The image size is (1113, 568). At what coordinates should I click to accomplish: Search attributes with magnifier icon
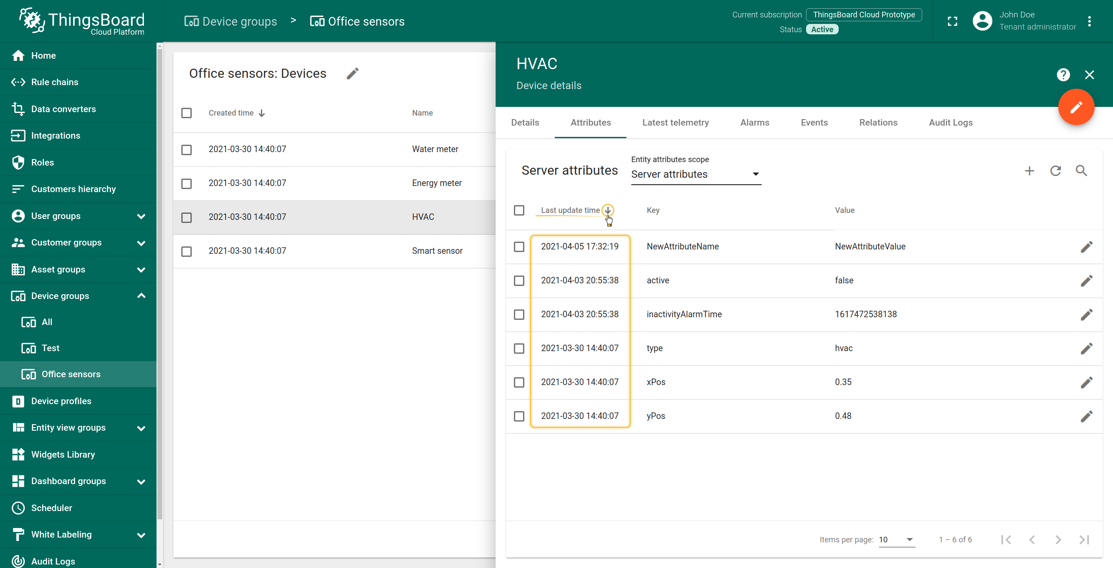tap(1081, 171)
